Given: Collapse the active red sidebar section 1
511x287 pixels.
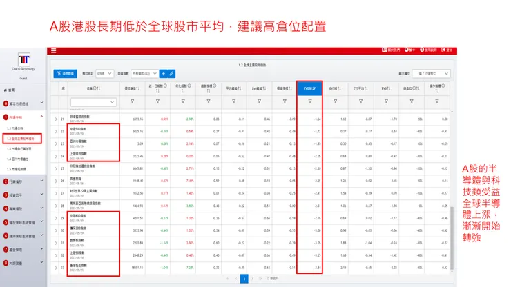Looking at the screenshot, I should tap(23, 117).
